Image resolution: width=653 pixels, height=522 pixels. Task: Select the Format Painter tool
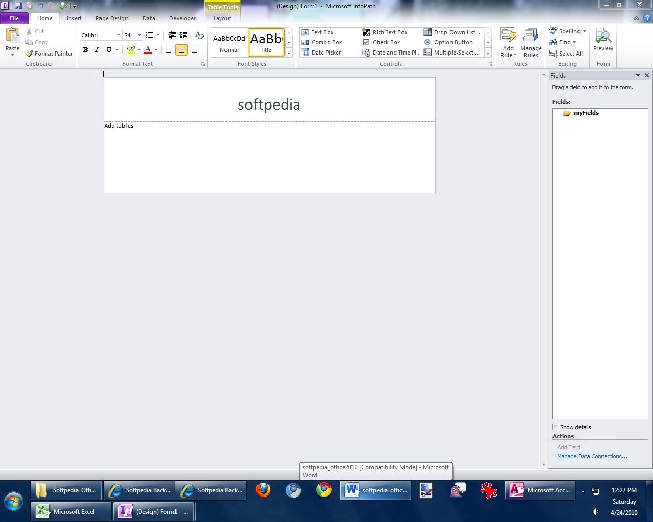pyautogui.click(x=49, y=54)
